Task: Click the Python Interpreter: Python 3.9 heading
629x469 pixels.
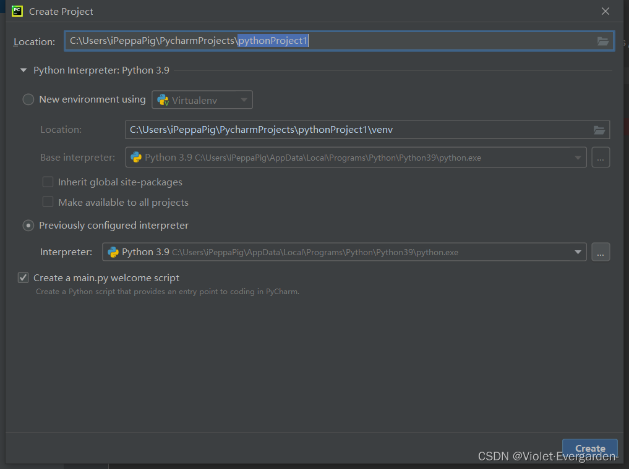Action: [x=101, y=70]
